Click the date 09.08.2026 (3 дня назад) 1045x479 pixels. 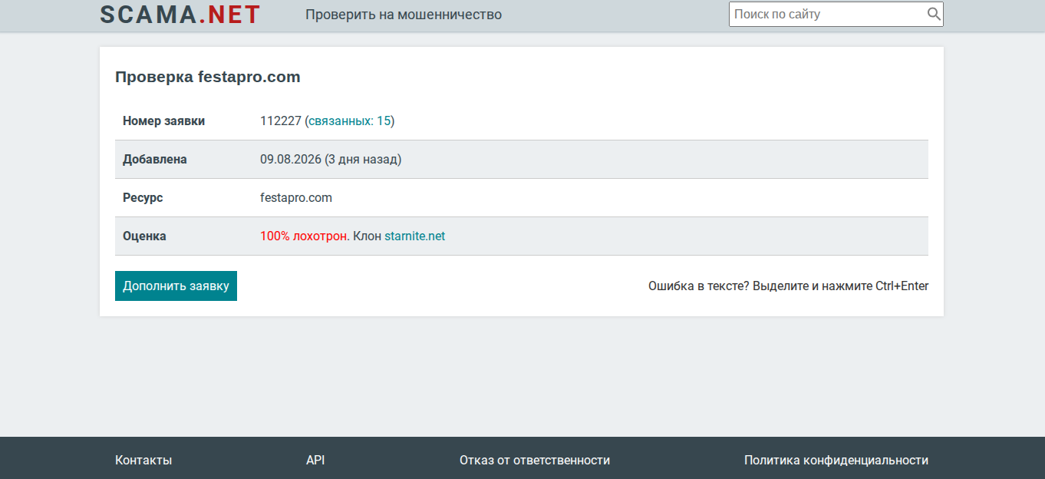pyautogui.click(x=331, y=159)
